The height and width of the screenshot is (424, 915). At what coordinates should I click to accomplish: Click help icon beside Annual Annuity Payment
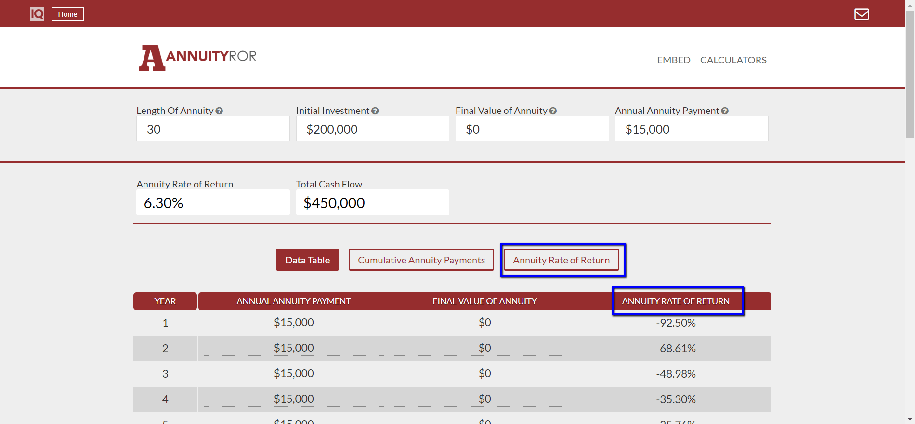[725, 111]
